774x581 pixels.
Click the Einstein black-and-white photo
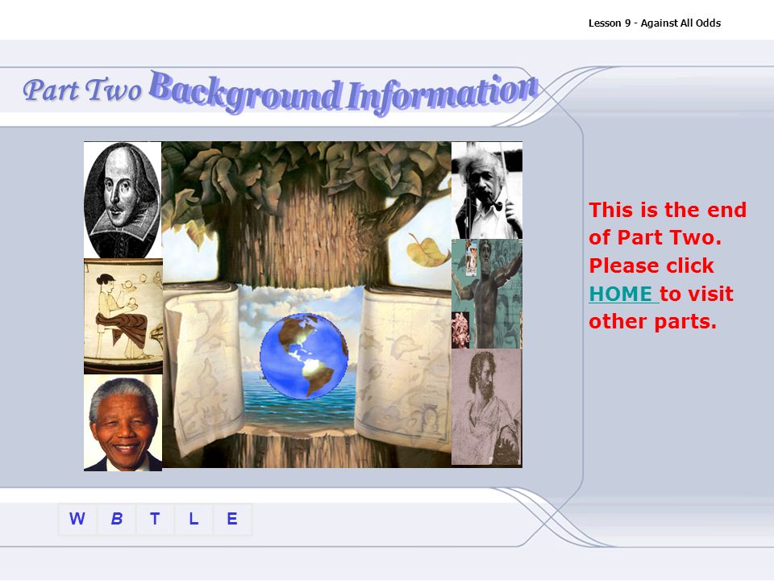click(487, 190)
